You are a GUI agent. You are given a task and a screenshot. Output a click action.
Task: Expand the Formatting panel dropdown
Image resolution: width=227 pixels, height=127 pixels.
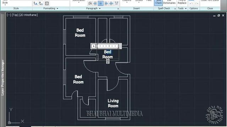(57, 8)
